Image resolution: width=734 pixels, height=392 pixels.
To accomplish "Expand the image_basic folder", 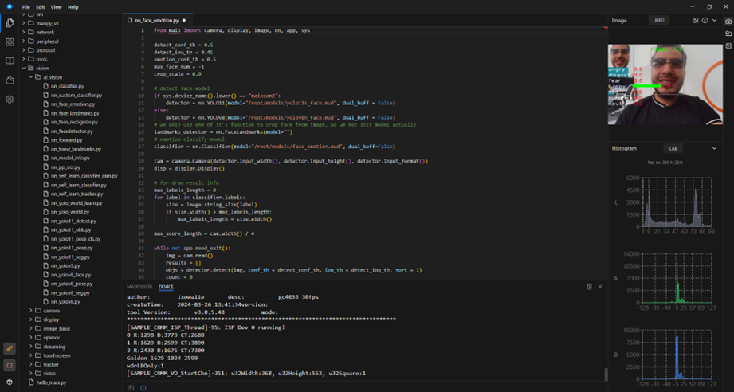I will pos(31,328).
